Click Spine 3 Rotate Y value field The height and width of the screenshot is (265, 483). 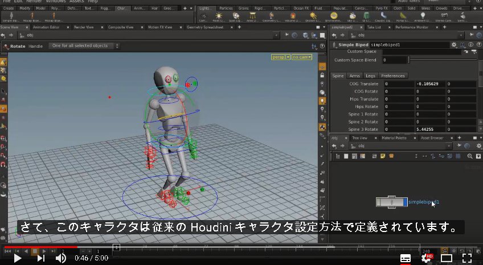(x=430, y=130)
